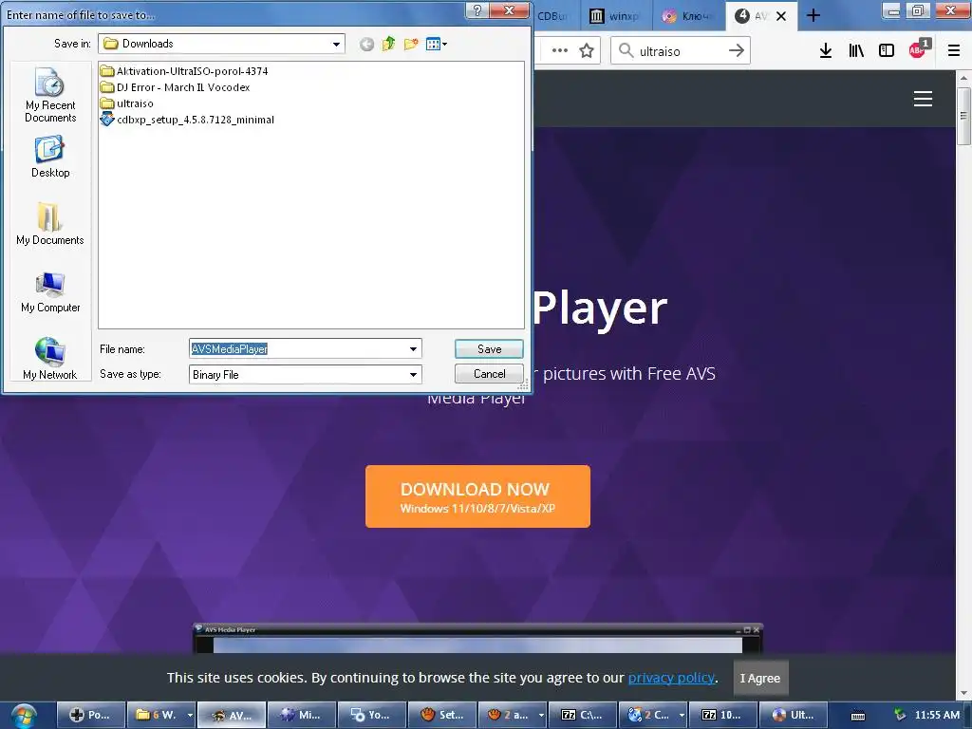Viewport: 972px width, 729px height.
Task: Submit the ultraiso search with arrow
Action: pos(737,51)
